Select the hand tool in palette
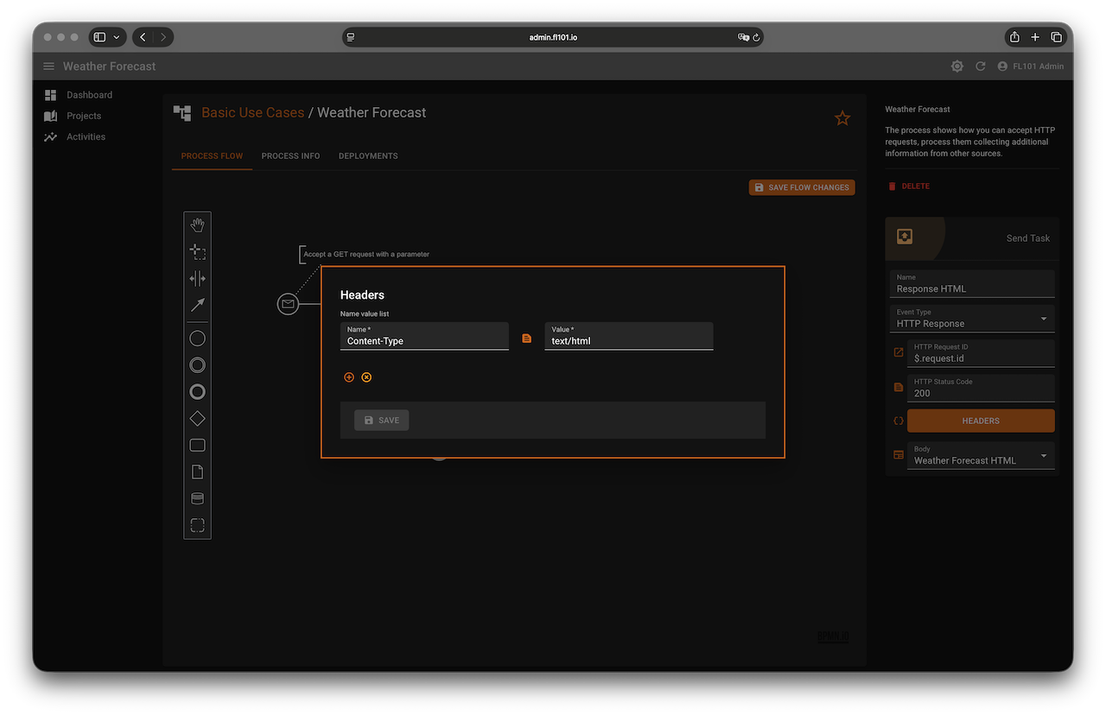The image size is (1106, 715). 197,225
